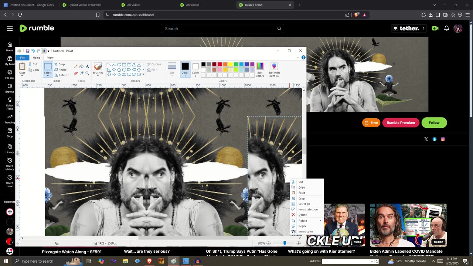Pick the red color from palette
This screenshot has height=266, width=473.
[x=220, y=65]
